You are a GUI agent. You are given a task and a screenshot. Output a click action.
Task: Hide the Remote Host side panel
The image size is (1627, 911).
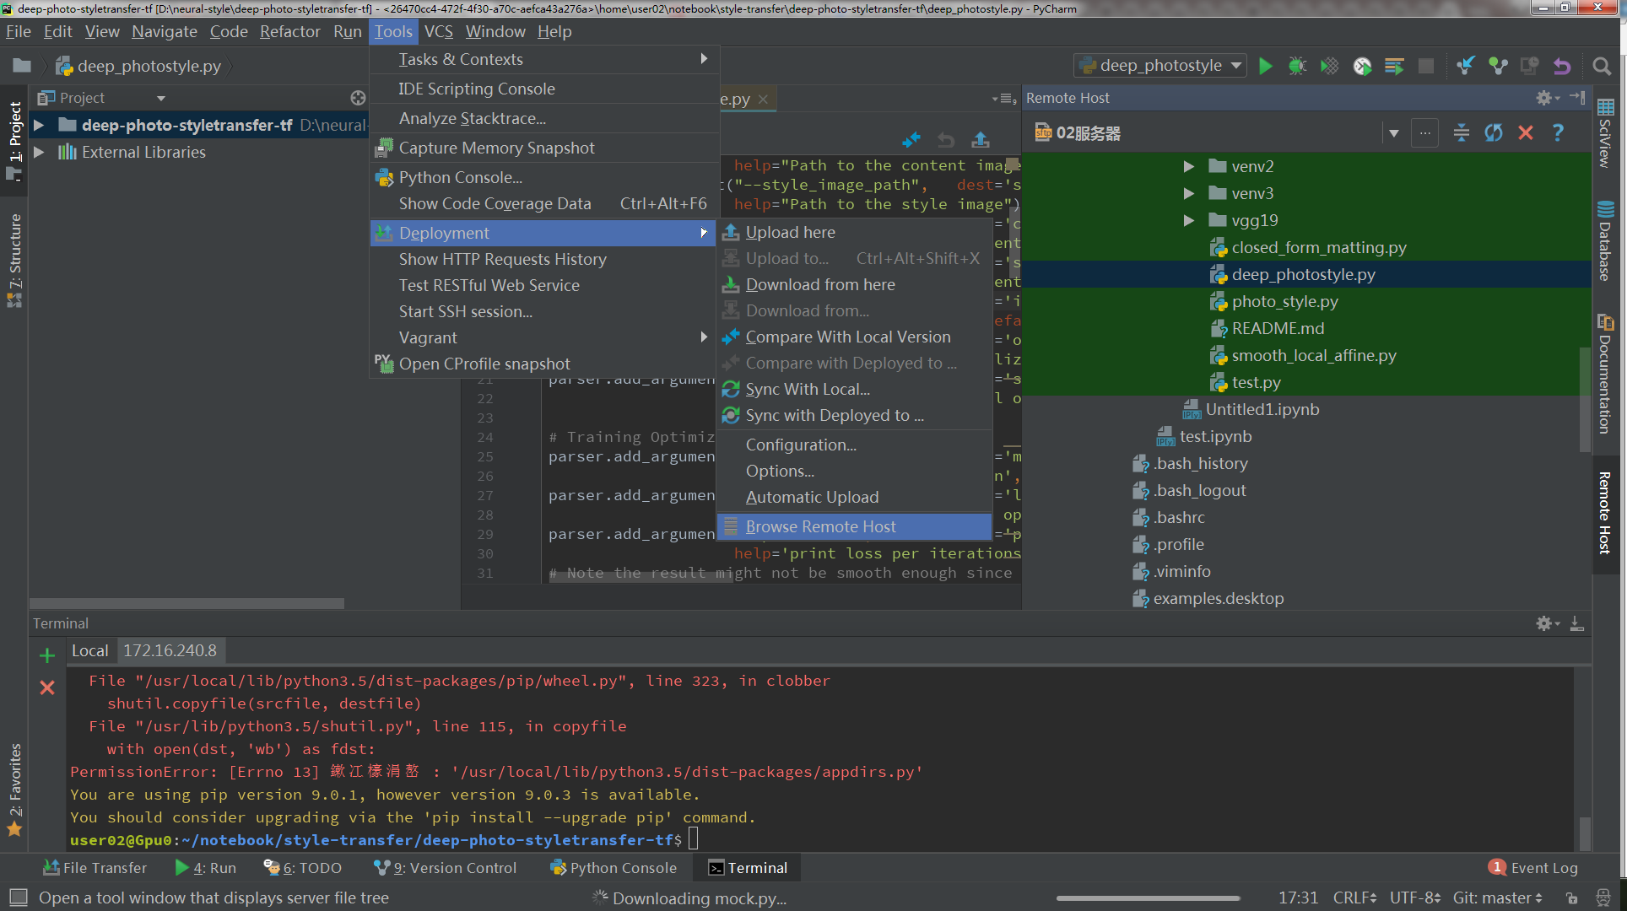[1577, 98]
